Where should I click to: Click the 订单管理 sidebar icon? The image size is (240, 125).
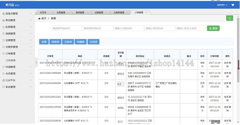click(x=4, y=54)
